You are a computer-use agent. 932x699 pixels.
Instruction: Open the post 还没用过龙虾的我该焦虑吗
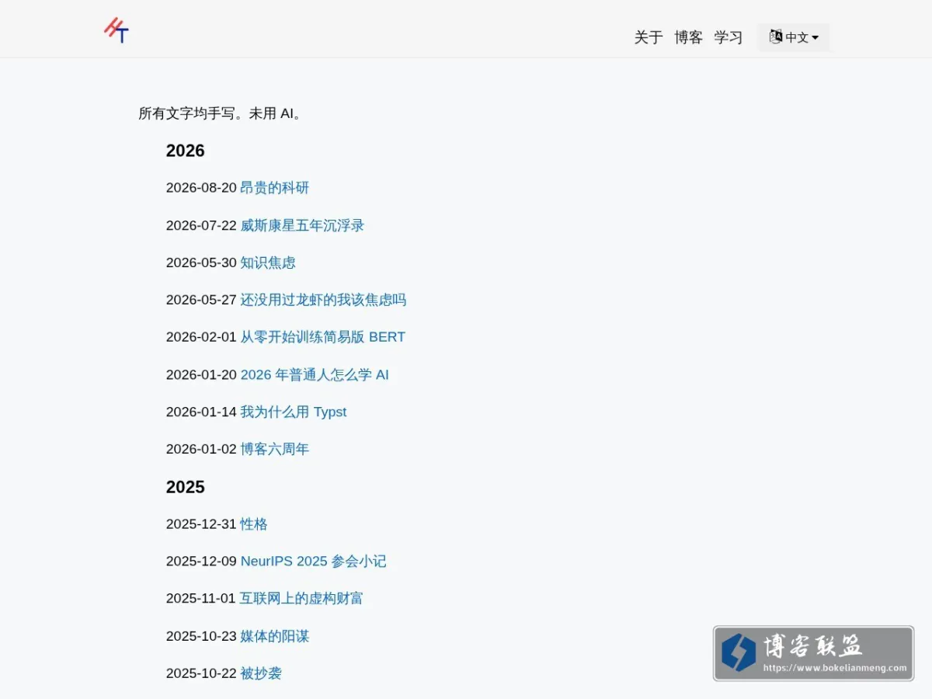coord(323,300)
